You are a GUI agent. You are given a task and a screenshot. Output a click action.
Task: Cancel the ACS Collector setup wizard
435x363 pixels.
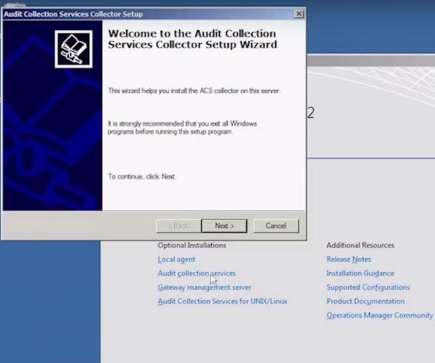tap(276, 226)
